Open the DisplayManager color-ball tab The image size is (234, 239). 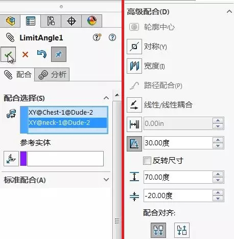[x=92, y=21]
